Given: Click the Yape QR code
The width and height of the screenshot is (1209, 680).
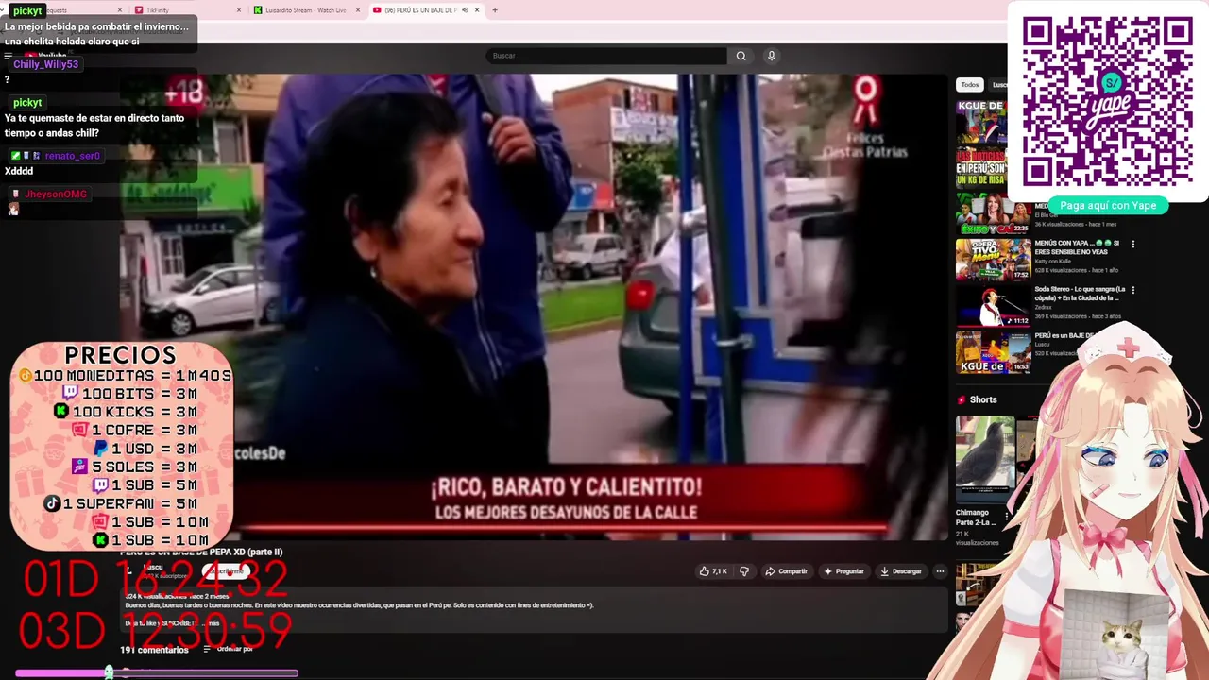Looking at the screenshot, I should [x=1107, y=101].
